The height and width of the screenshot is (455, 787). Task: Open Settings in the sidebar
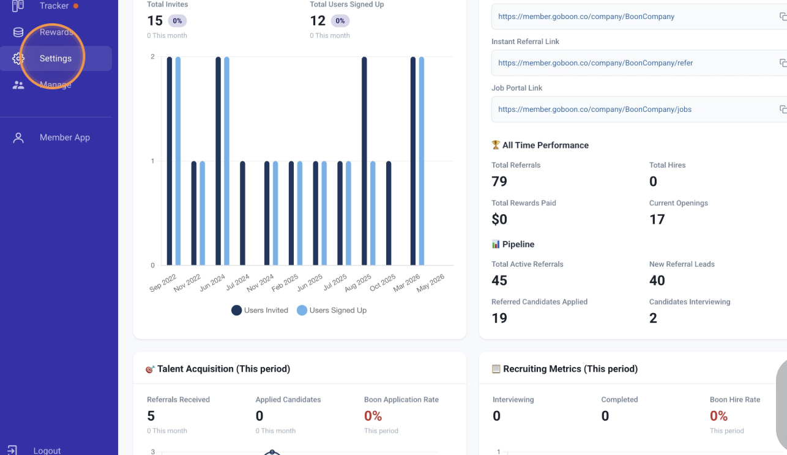(x=56, y=59)
